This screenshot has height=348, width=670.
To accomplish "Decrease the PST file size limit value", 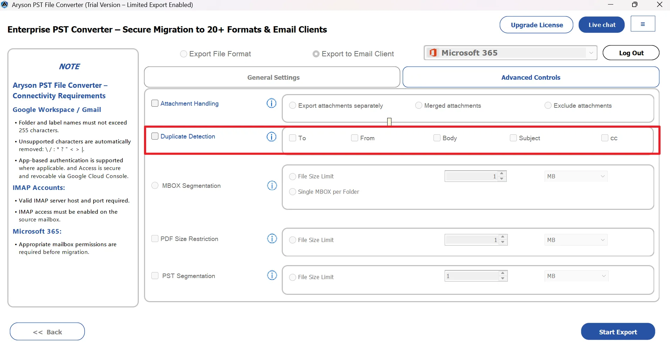I will tap(503, 278).
